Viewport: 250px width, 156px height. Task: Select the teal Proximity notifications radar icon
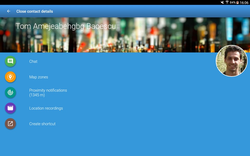click(x=10, y=93)
